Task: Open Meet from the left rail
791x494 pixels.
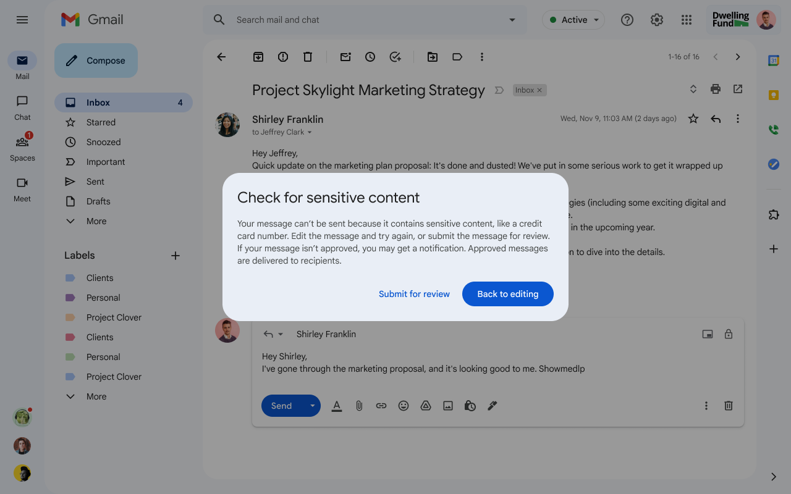Action: click(22, 183)
